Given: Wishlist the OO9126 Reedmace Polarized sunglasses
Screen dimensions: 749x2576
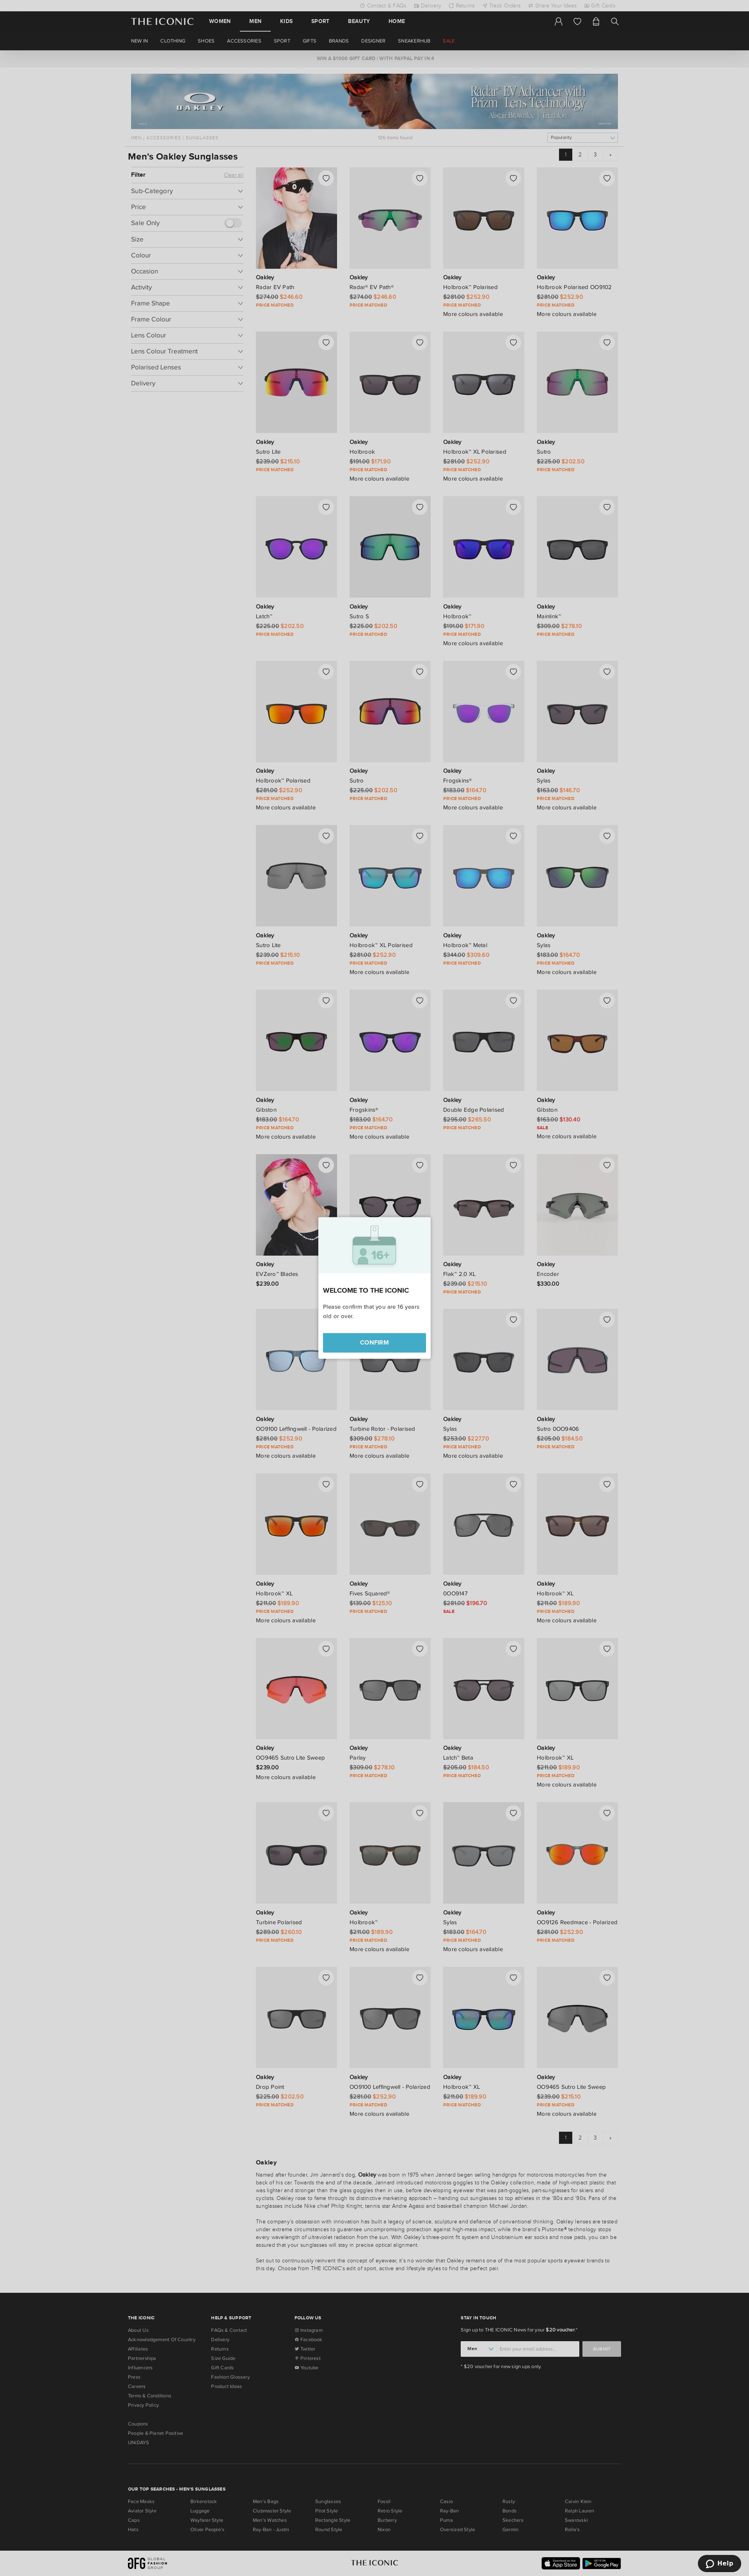Looking at the screenshot, I should 607,1813.
